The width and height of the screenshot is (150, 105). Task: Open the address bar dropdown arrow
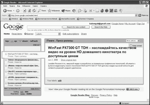pos(136,15)
